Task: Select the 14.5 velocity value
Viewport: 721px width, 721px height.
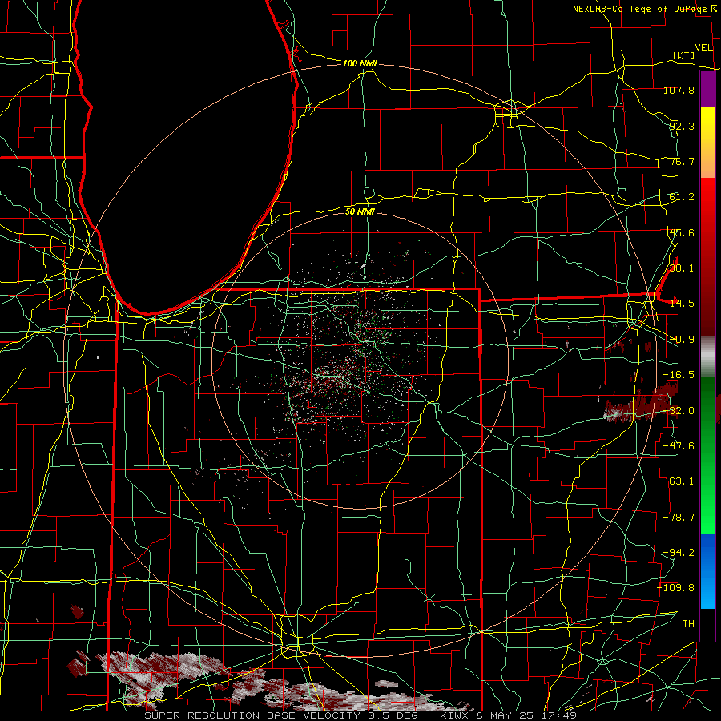Action: (682, 304)
